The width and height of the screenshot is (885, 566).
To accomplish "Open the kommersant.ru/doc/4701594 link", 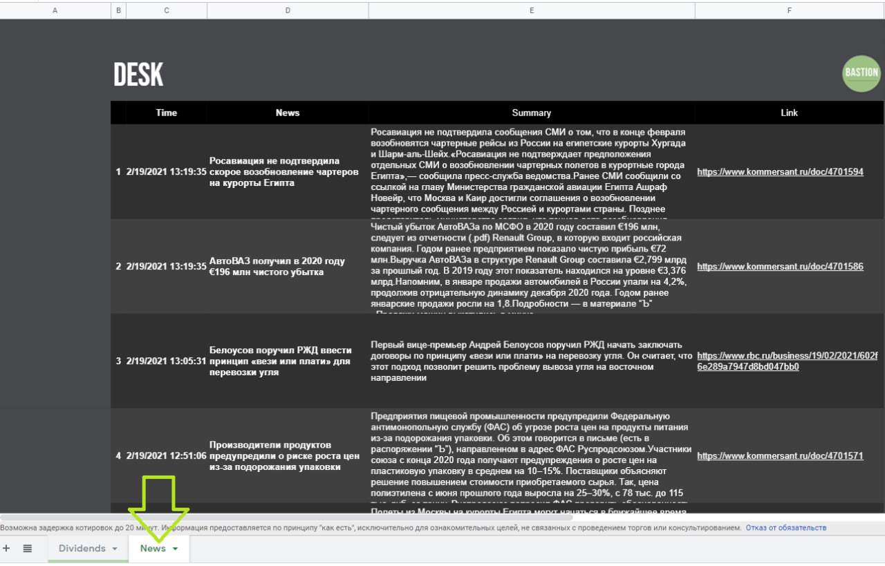I will pyautogui.click(x=780, y=172).
